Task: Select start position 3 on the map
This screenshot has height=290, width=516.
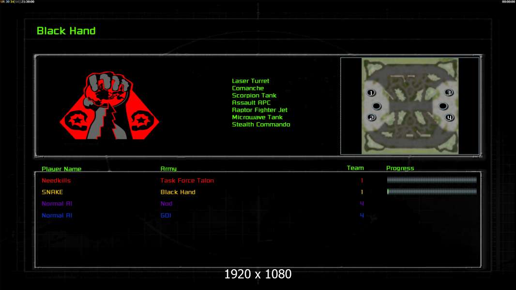Action: coord(449,92)
